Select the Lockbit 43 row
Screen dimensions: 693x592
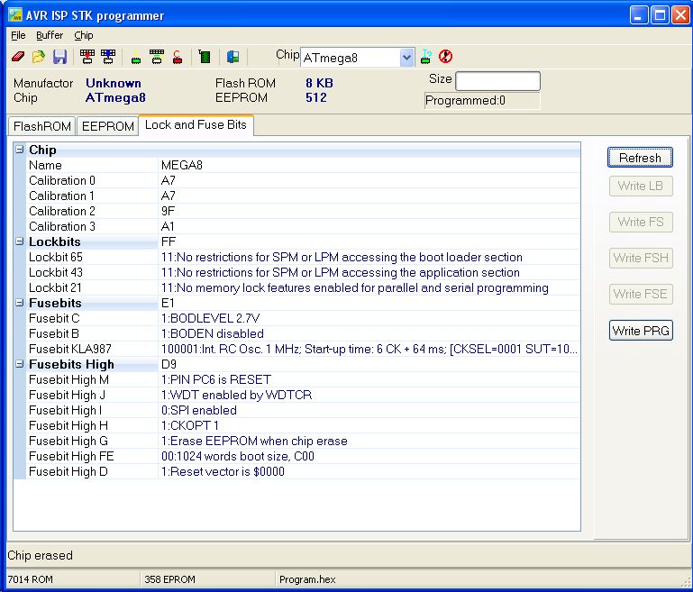coord(303,272)
